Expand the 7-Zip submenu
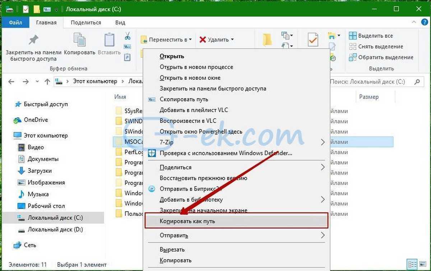This screenshot has width=431, height=271. [323, 142]
